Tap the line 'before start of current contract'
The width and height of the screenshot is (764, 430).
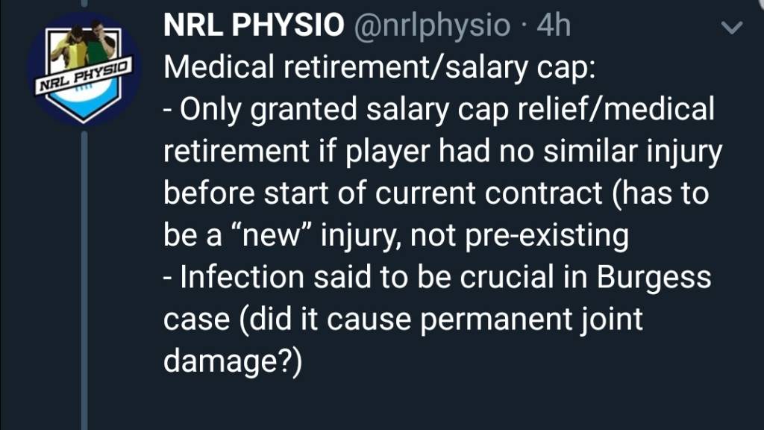point(383,193)
